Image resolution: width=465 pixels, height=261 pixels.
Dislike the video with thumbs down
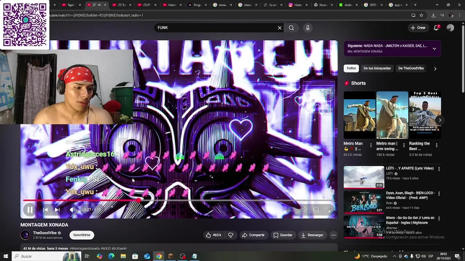click(x=231, y=235)
